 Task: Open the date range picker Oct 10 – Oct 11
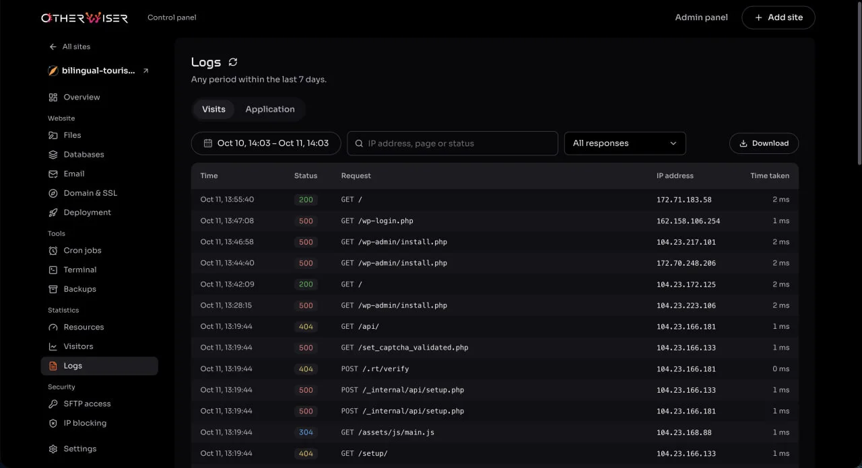pyautogui.click(x=266, y=143)
